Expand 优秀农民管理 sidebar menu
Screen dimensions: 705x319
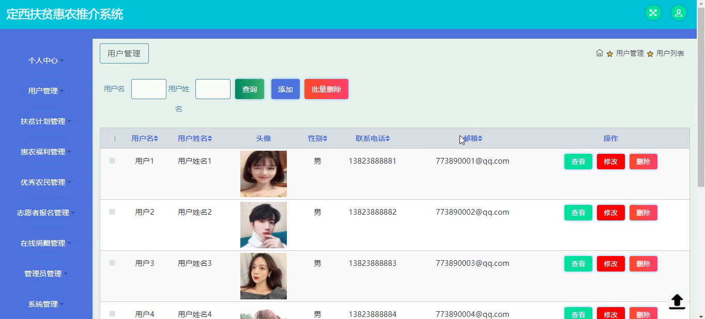click(x=46, y=182)
